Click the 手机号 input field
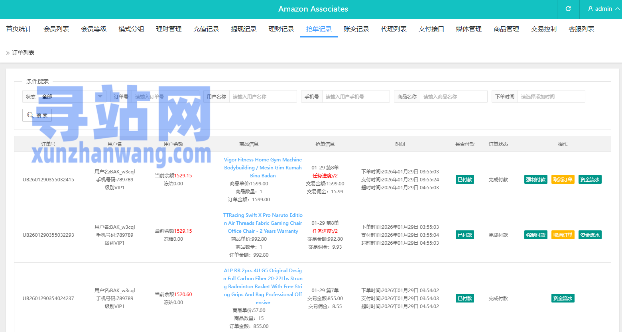 (x=356, y=96)
